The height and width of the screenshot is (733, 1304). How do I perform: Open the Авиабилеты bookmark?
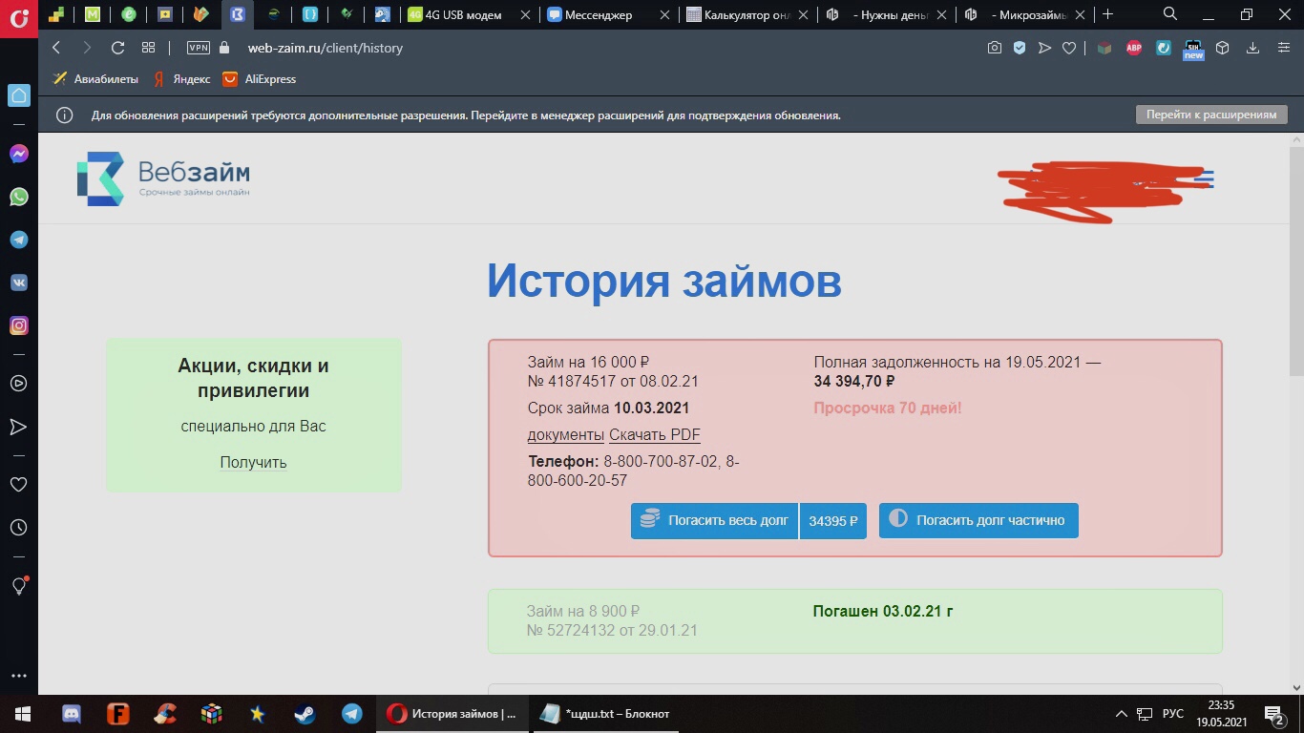tap(95, 79)
